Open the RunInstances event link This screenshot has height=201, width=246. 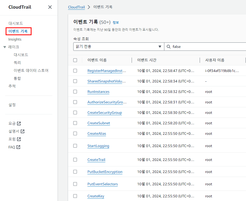pyautogui.click(x=98, y=92)
